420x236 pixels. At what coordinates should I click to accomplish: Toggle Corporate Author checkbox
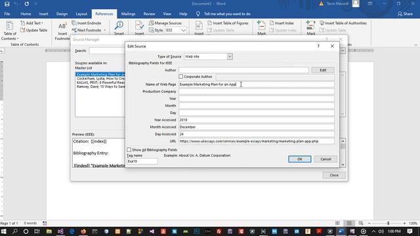(x=181, y=77)
